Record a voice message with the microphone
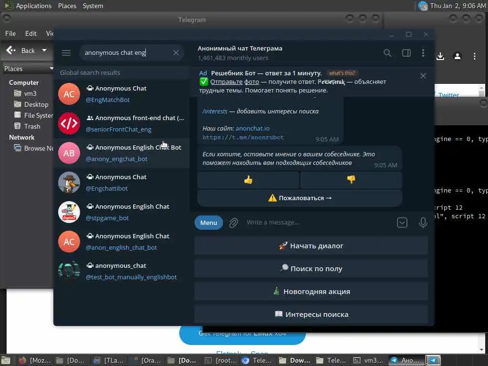Viewport: 488px width, 366px height. (x=423, y=223)
